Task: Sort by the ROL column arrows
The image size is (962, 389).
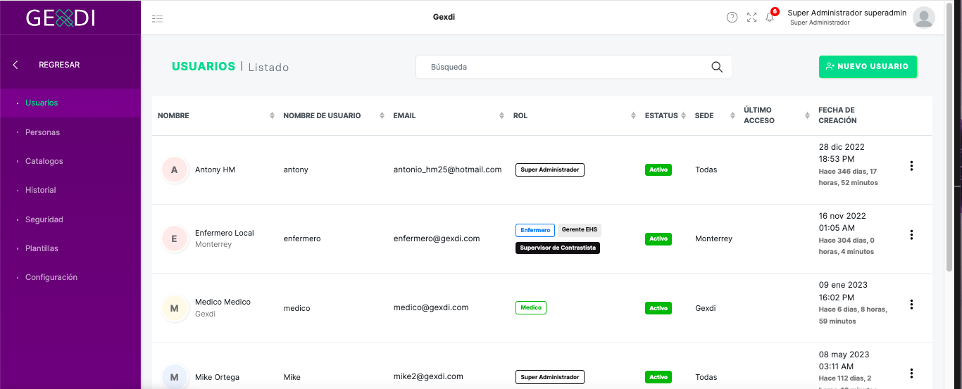Action: (x=633, y=115)
